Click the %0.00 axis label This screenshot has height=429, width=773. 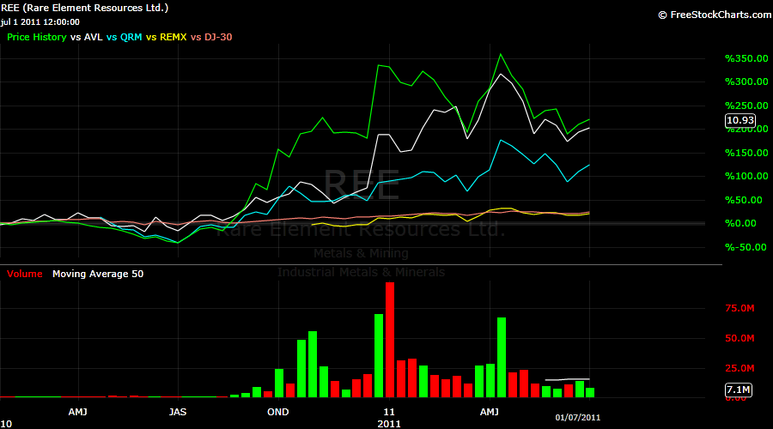click(740, 224)
